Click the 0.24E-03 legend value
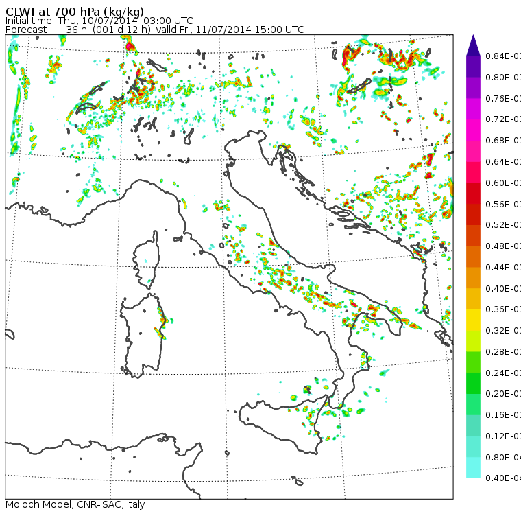521x514 pixels. pos(503,373)
